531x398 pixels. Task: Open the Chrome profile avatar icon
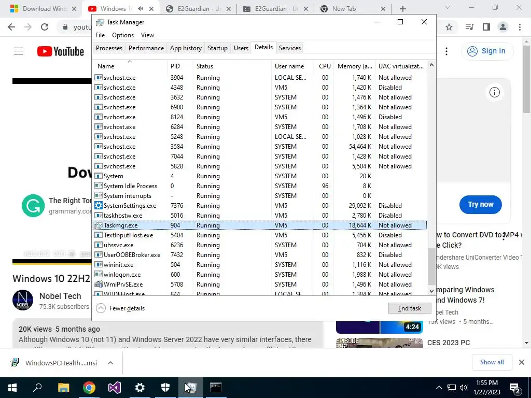click(x=503, y=27)
